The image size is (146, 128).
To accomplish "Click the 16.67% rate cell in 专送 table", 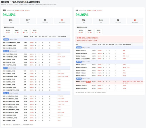I will click(x=32, y=96).
